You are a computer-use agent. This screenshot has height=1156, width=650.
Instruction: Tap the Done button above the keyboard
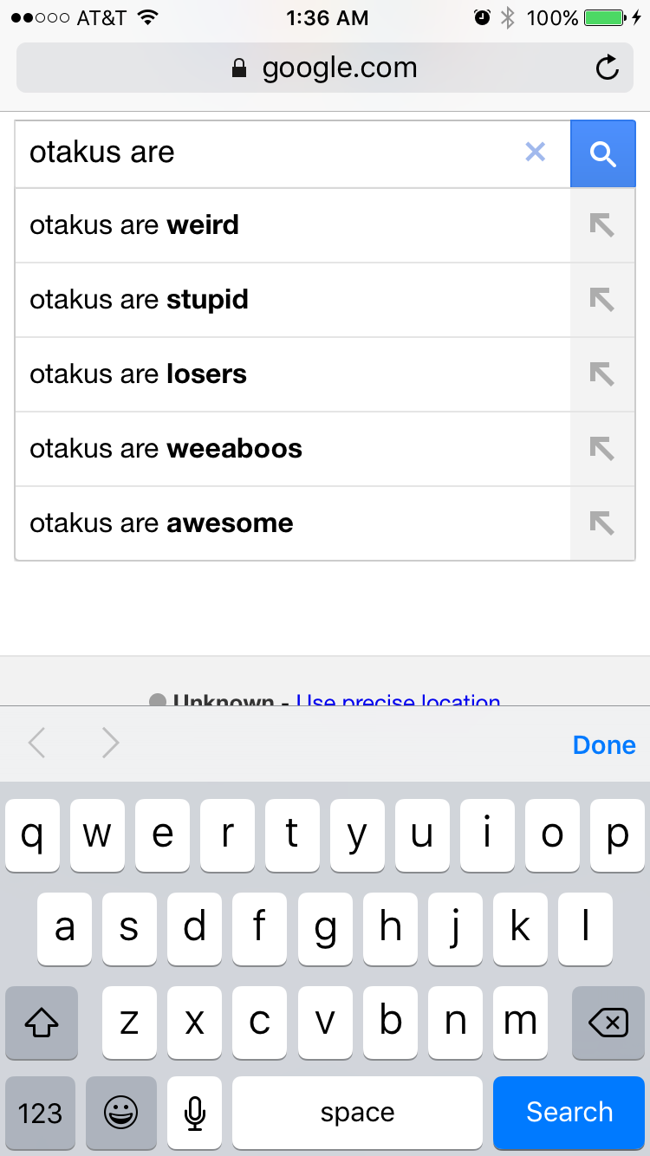click(604, 744)
